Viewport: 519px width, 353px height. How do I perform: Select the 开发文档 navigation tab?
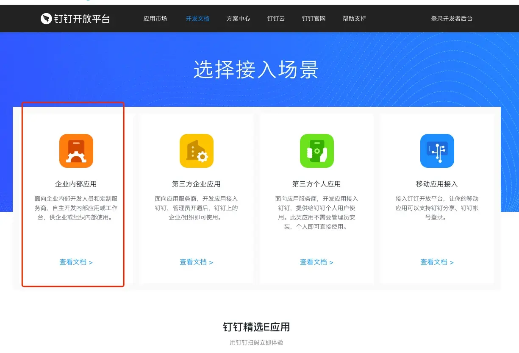197,19
